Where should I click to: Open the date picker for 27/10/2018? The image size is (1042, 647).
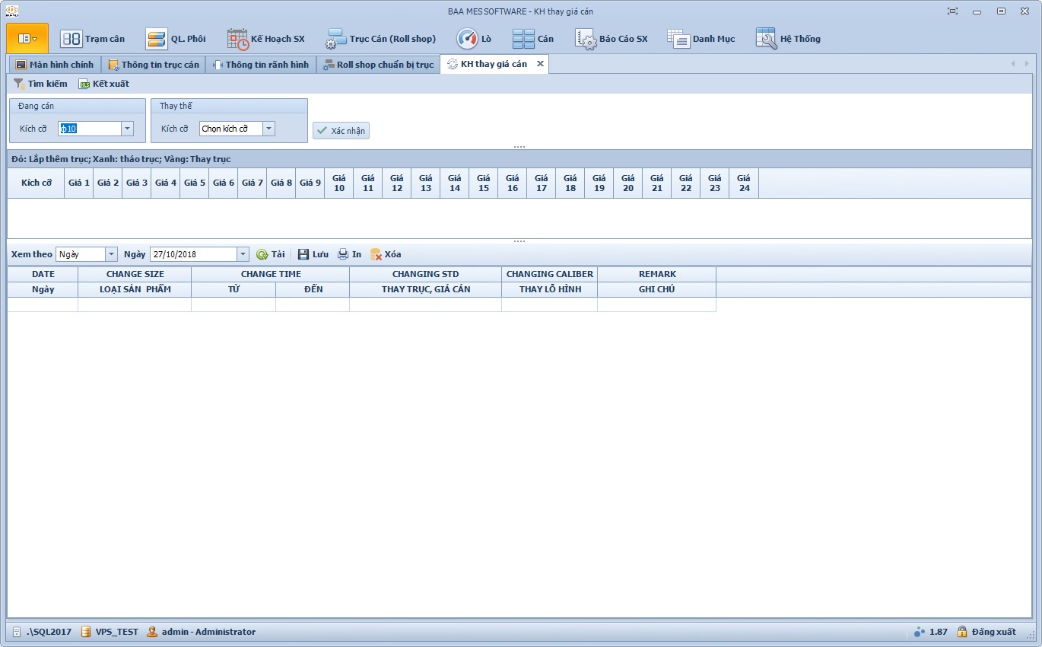(243, 254)
